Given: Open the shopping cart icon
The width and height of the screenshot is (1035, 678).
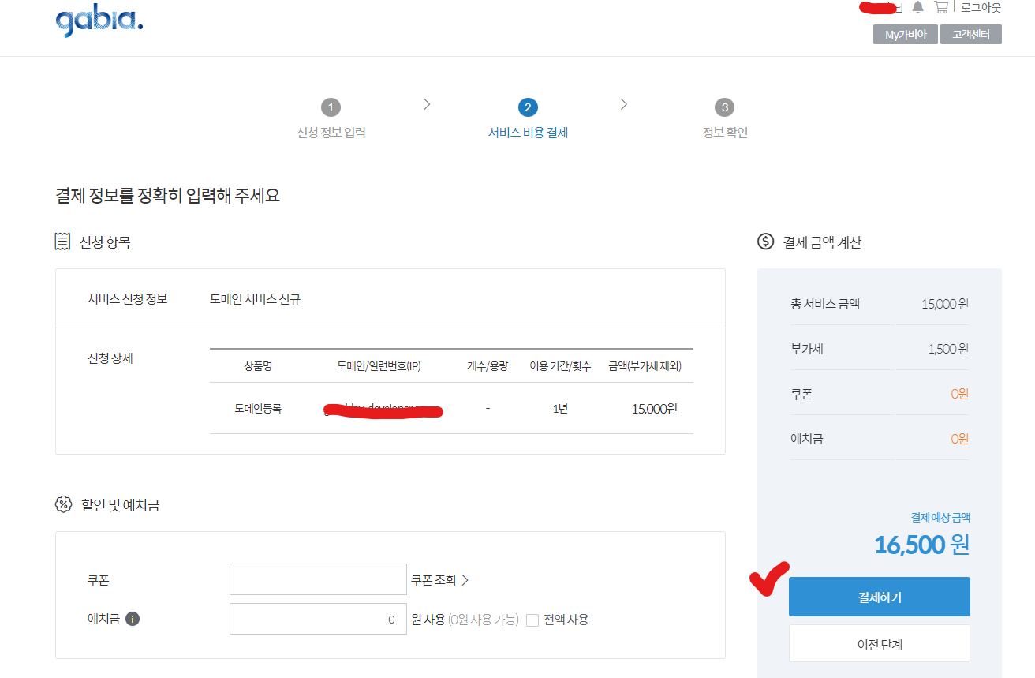Looking at the screenshot, I should pyautogui.click(x=941, y=7).
